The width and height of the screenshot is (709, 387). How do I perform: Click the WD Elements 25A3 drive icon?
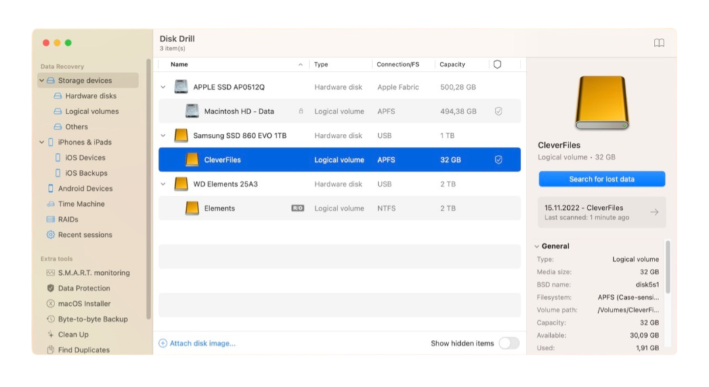click(181, 184)
